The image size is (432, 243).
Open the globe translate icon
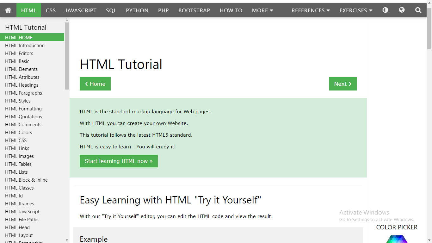click(x=402, y=10)
